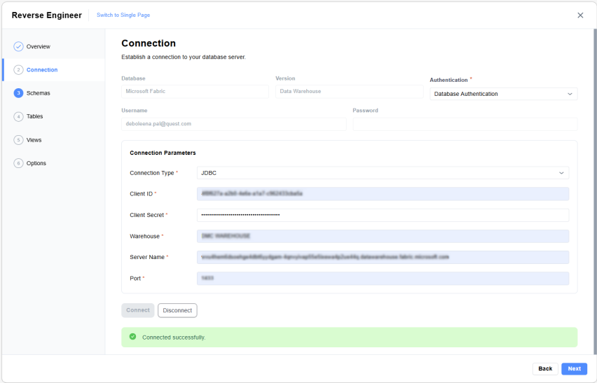
Task: Select the Connection step label
Action: [x=42, y=69]
